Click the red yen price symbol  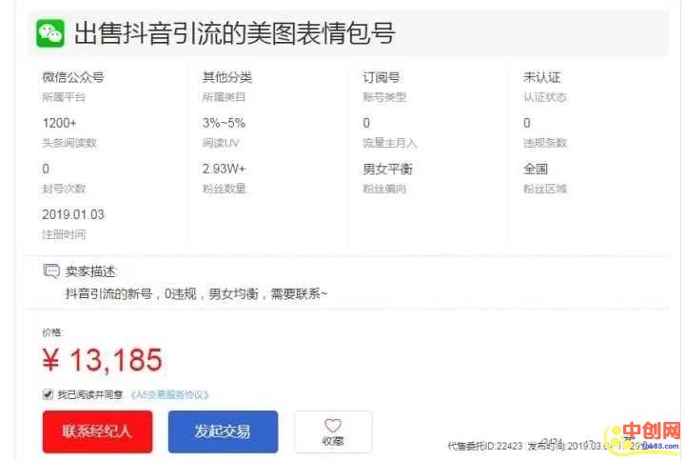click(x=50, y=360)
